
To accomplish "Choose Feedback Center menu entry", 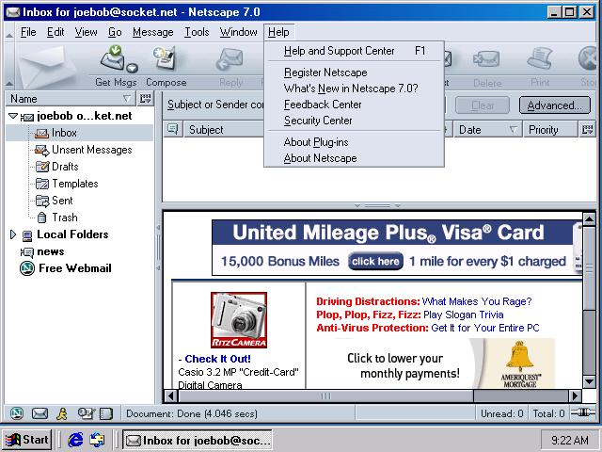I will click(354, 105).
